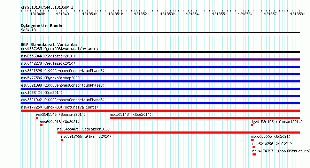The width and height of the screenshot is (310, 168).
Task: Open the nsv1038424 Coe2014 blue bar
Action: click(160, 96)
